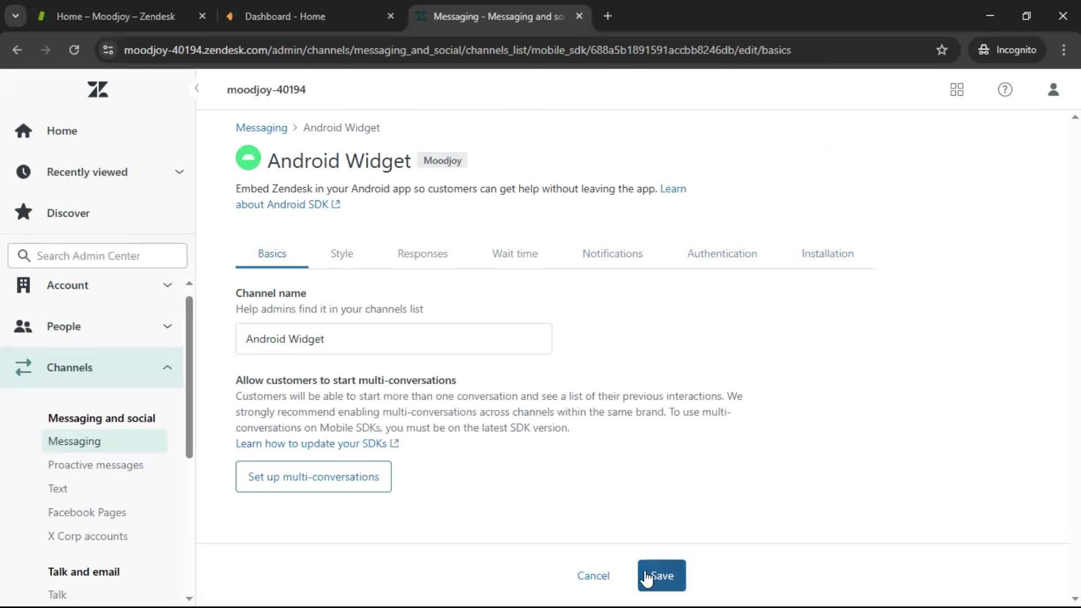Image resolution: width=1081 pixels, height=608 pixels.
Task: Open Text under Messaging and social
Action: 57,489
